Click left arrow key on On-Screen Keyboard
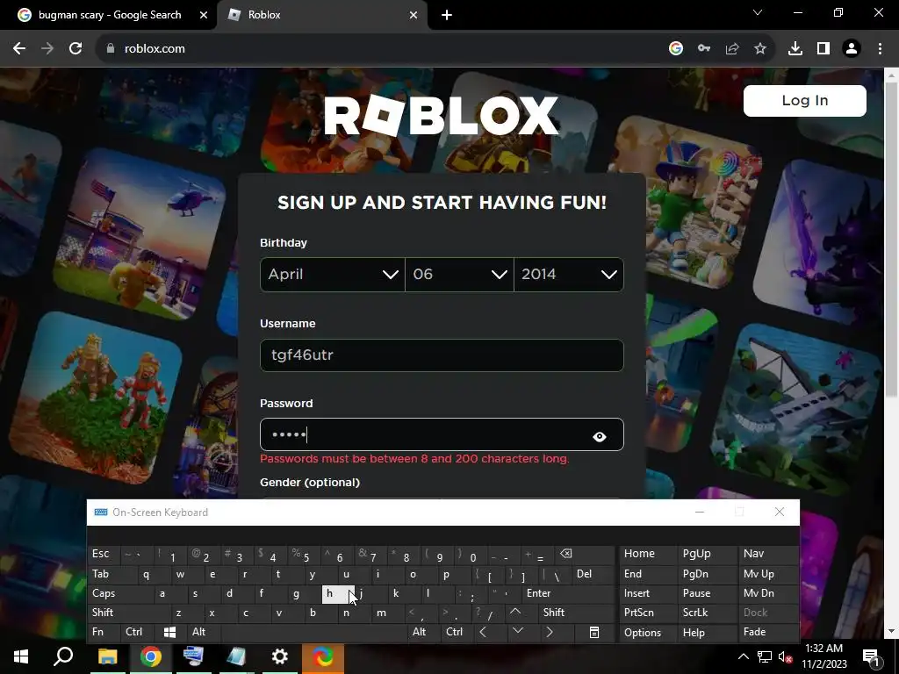899x674 pixels. (x=483, y=632)
